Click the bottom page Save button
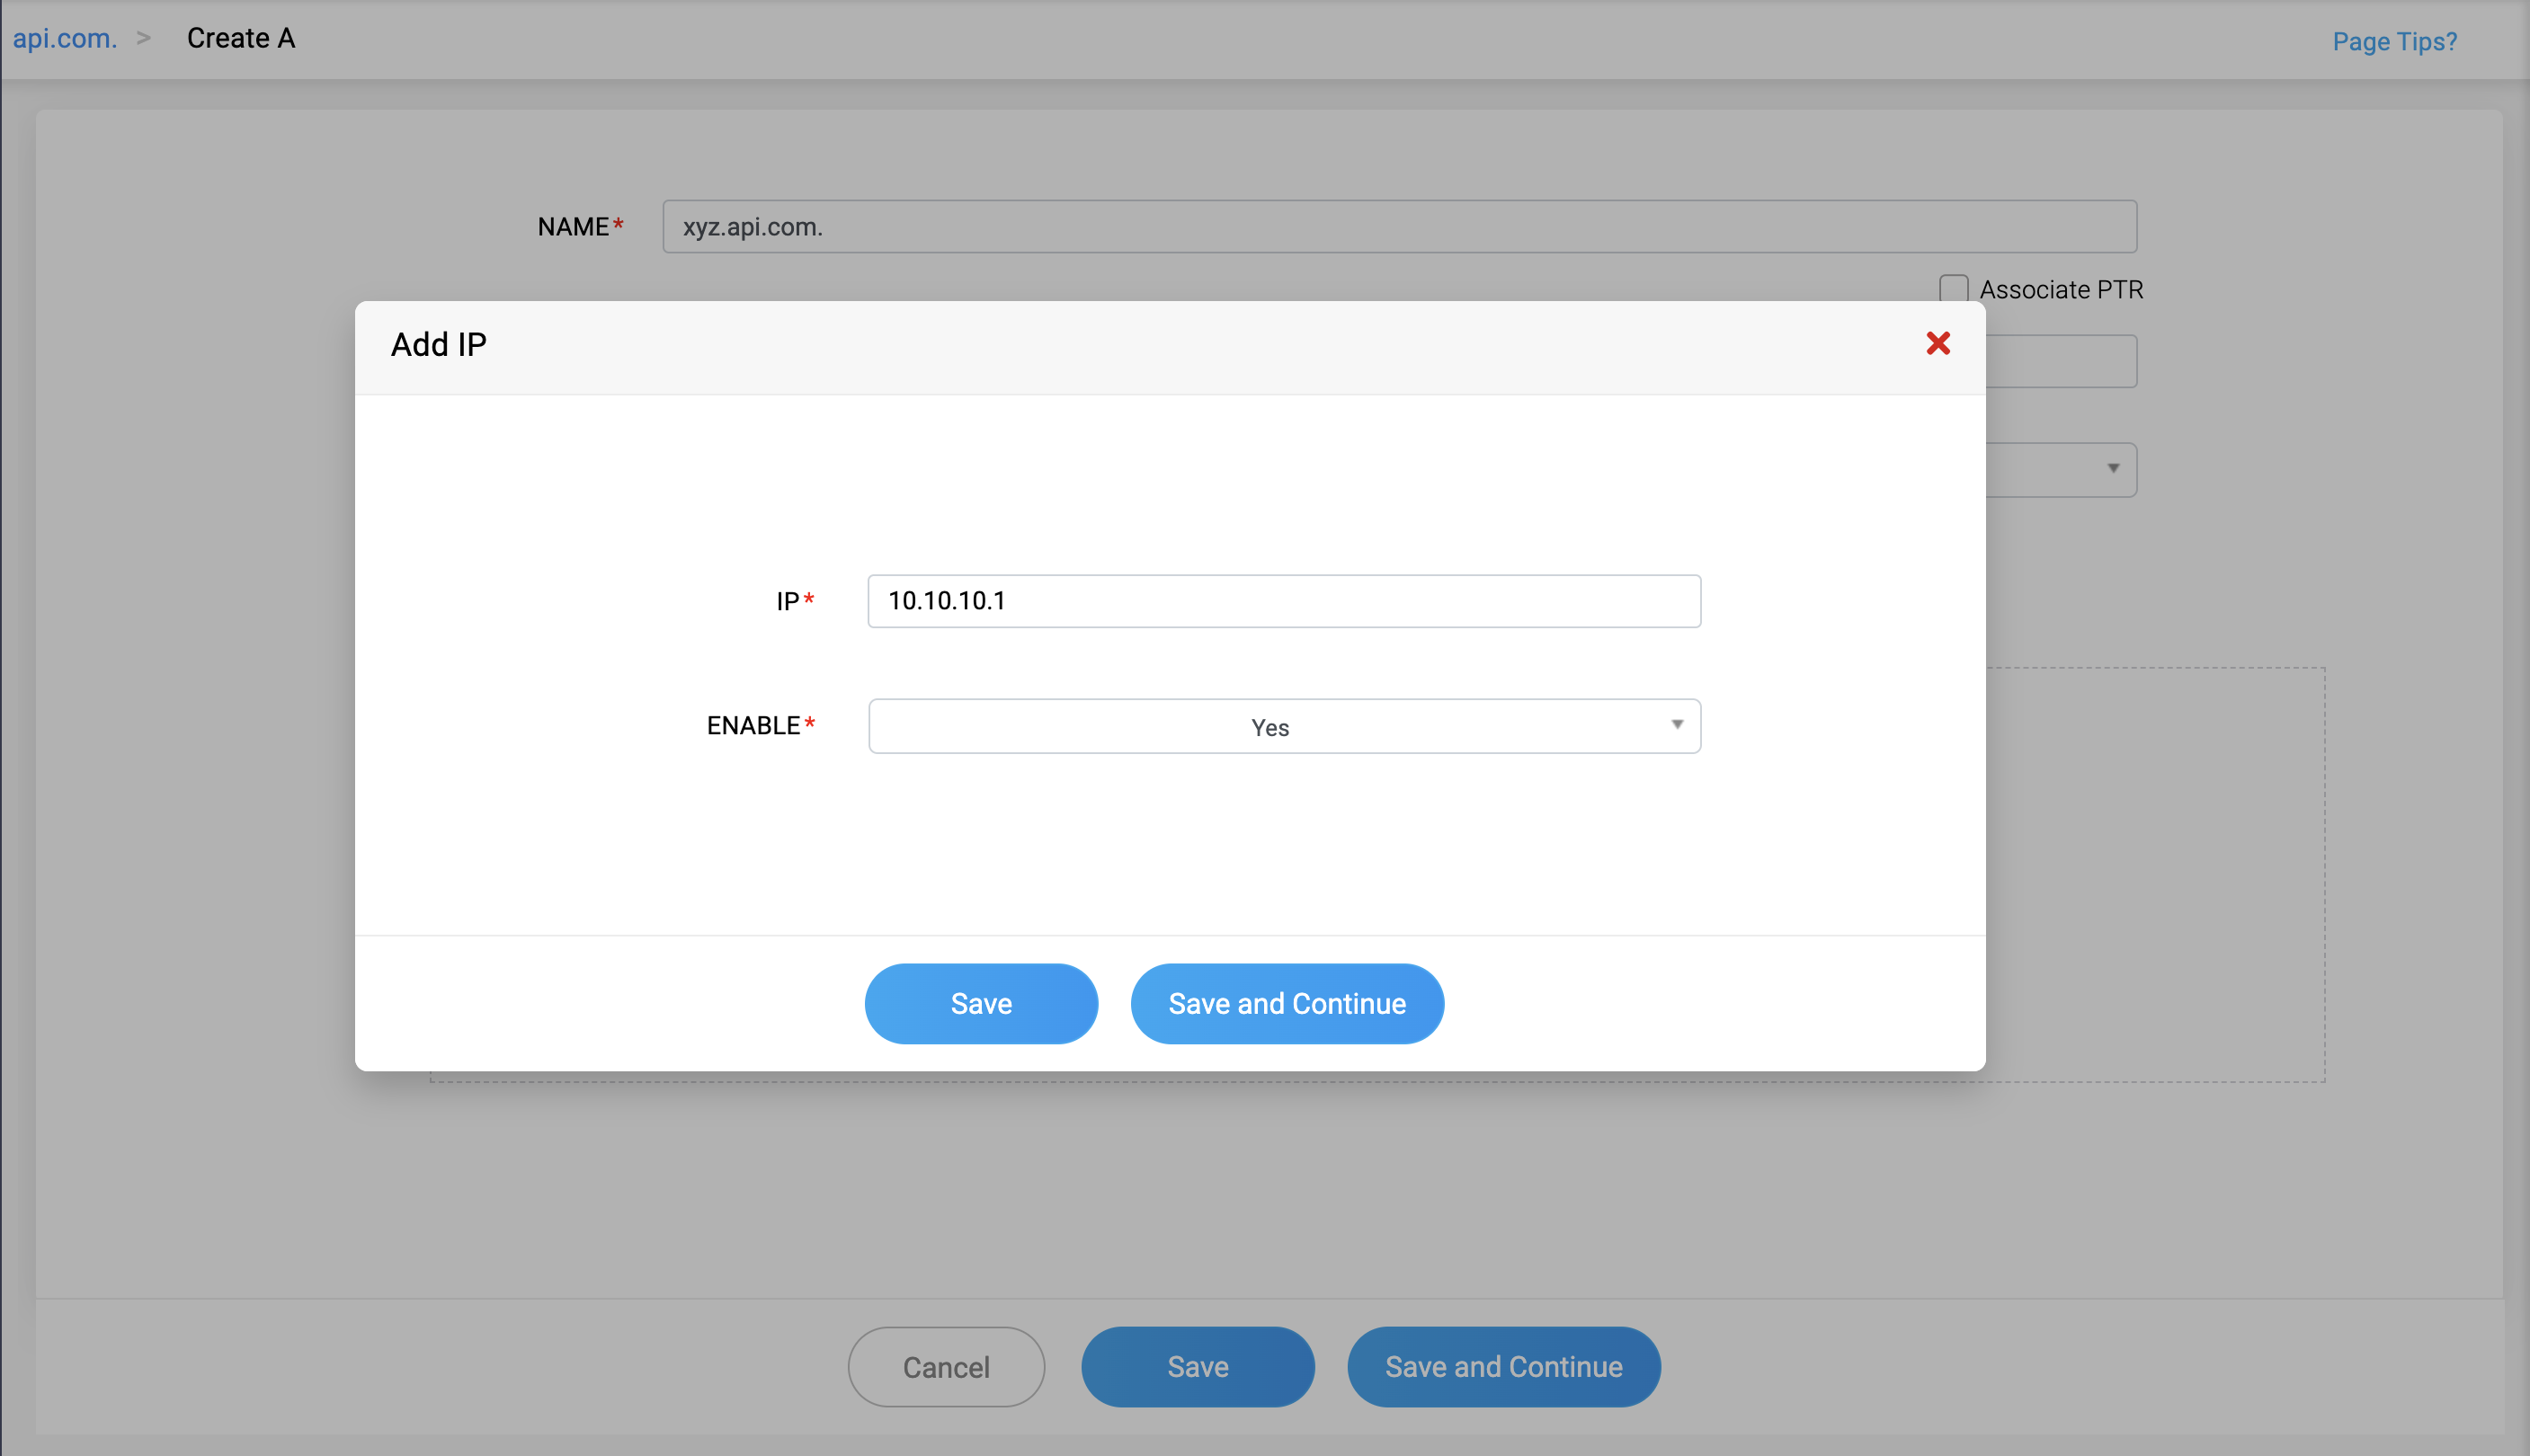The width and height of the screenshot is (2530, 1456). click(1198, 1367)
